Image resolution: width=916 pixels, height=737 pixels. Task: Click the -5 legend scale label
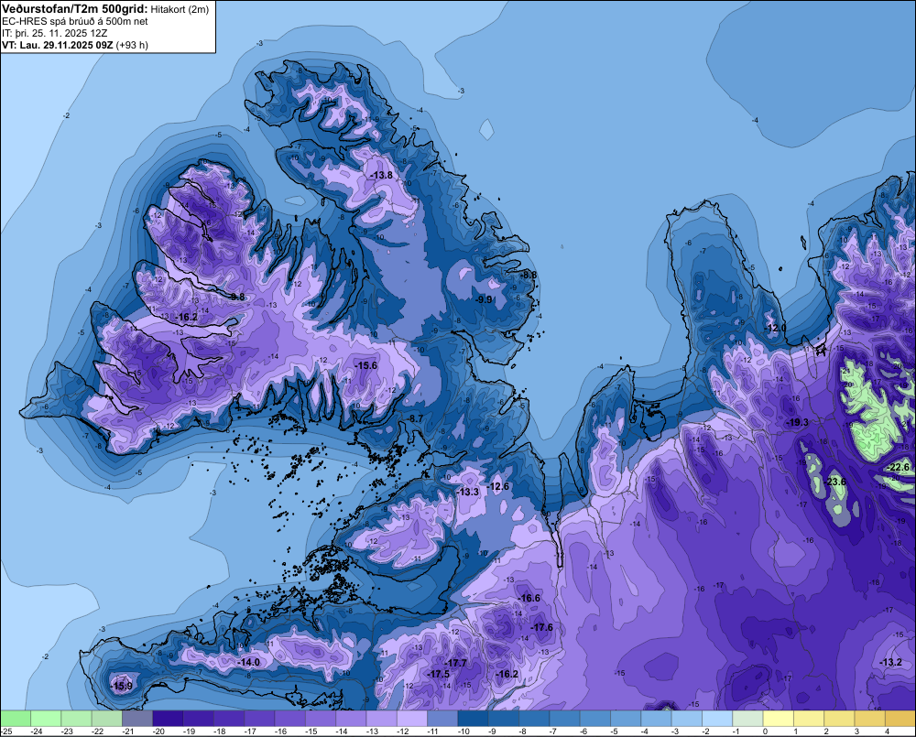[x=614, y=732]
